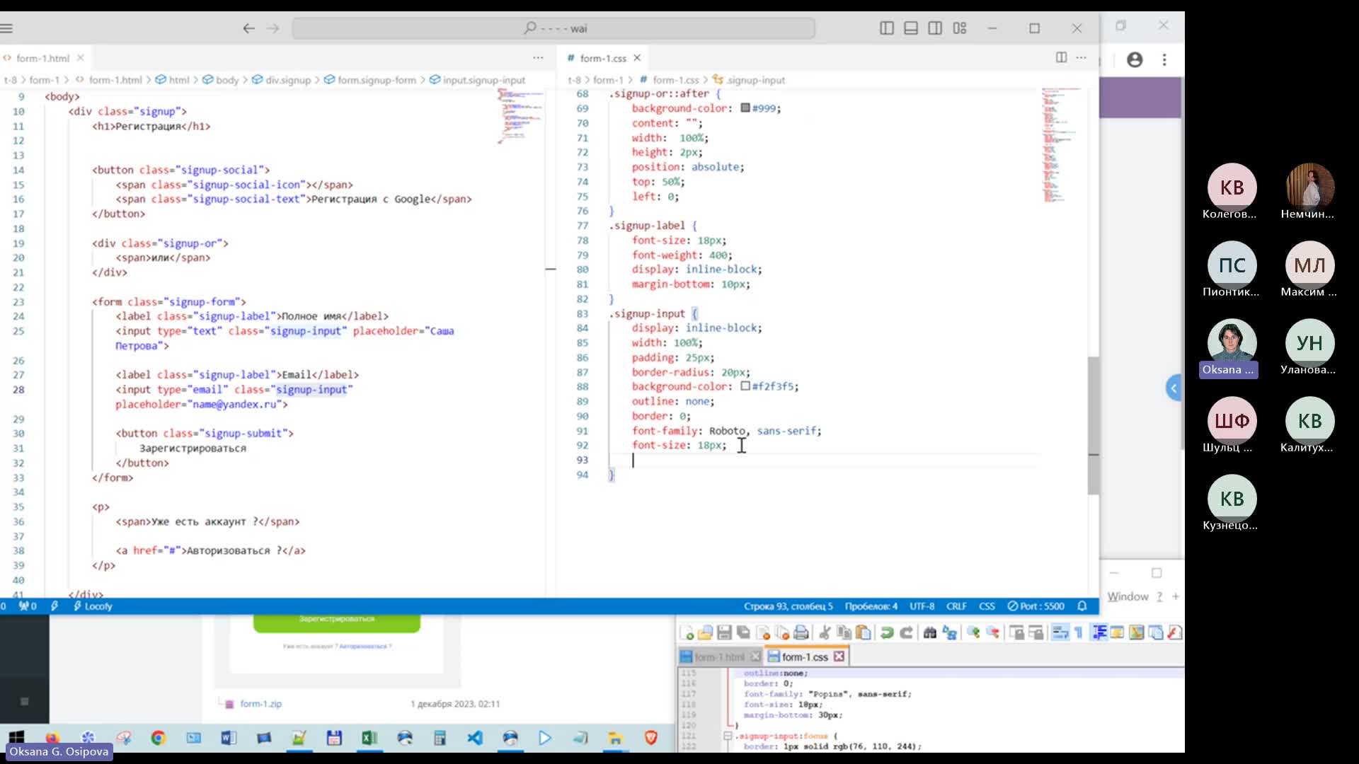Click the Locofy status bar item
Image resolution: width=1359 pixels, height=764 pixels.
pos(93,606)
